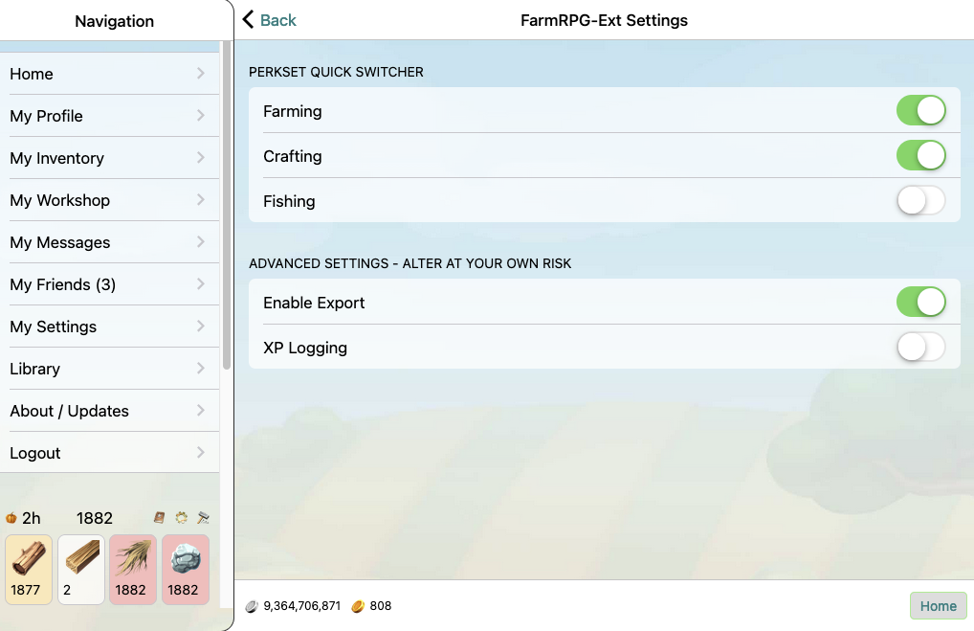The height and width of the screenshot is (631, 974).
Task: Click the silver balance 9,364,706,871
Action: 302,606
